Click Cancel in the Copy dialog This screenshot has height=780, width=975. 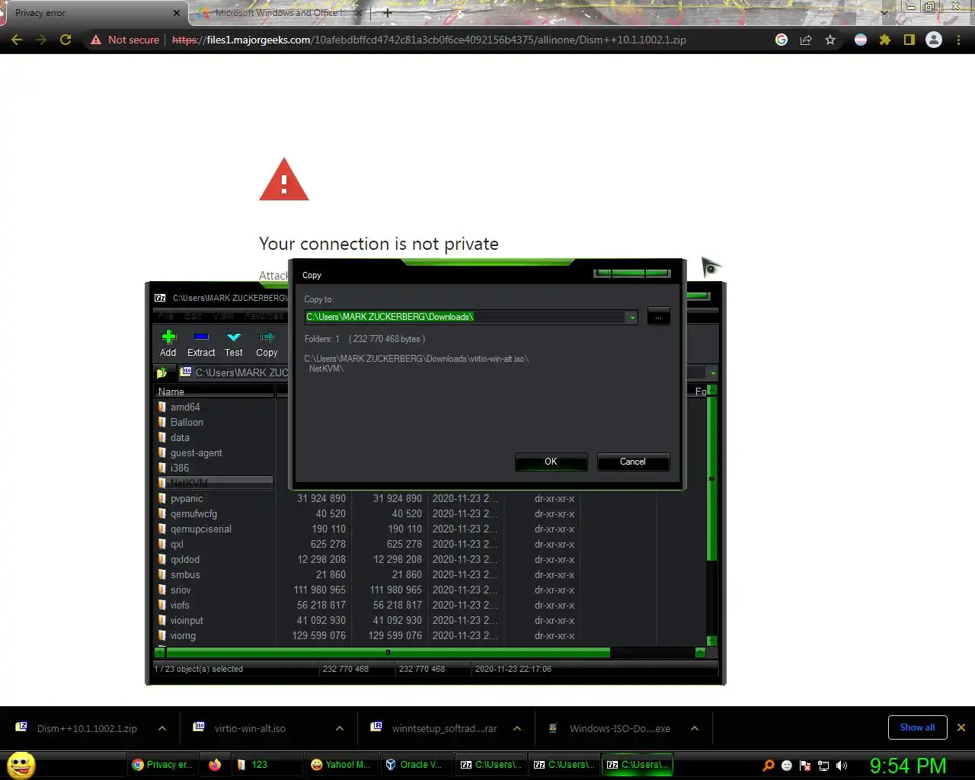(x=633, y=462)
